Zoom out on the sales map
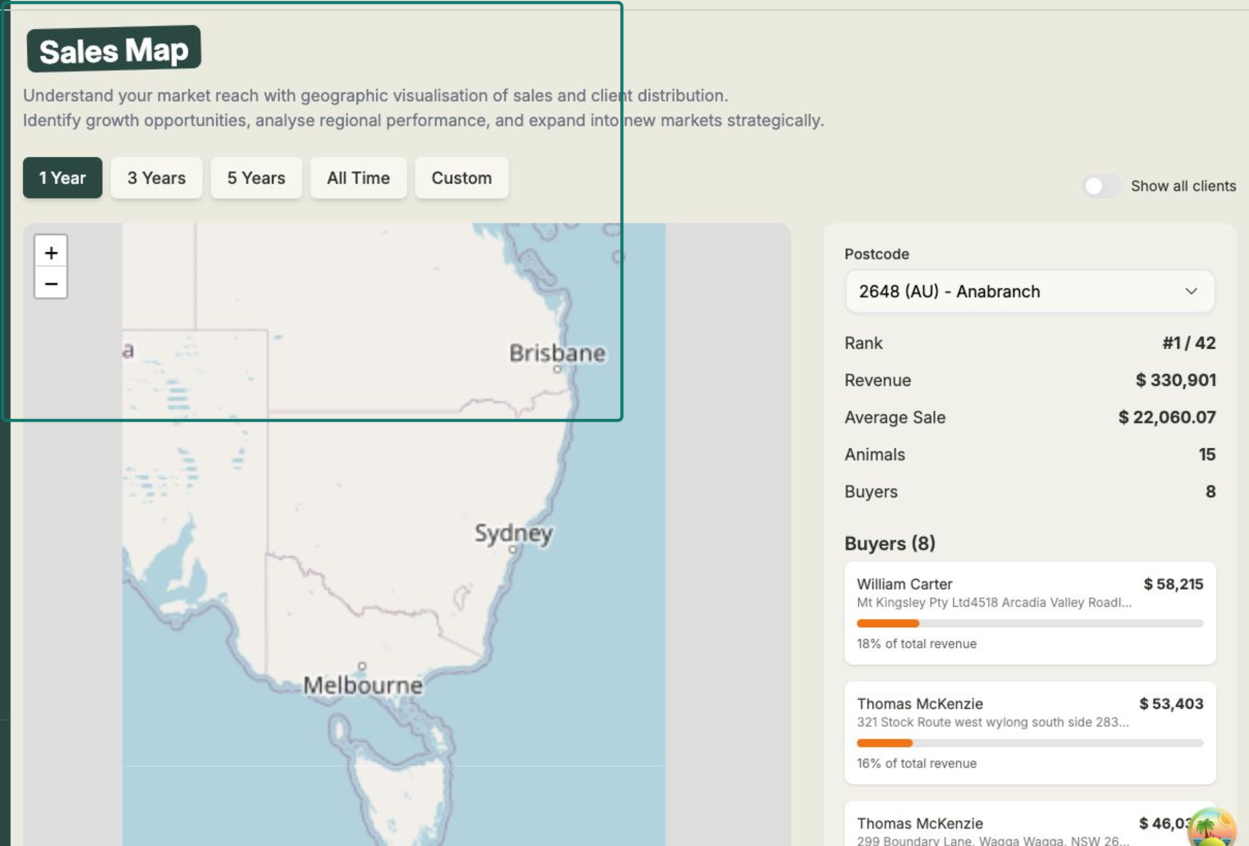The width and height of the screenshot is (1249, 846). pyautogui.click(x=51, y=283)
